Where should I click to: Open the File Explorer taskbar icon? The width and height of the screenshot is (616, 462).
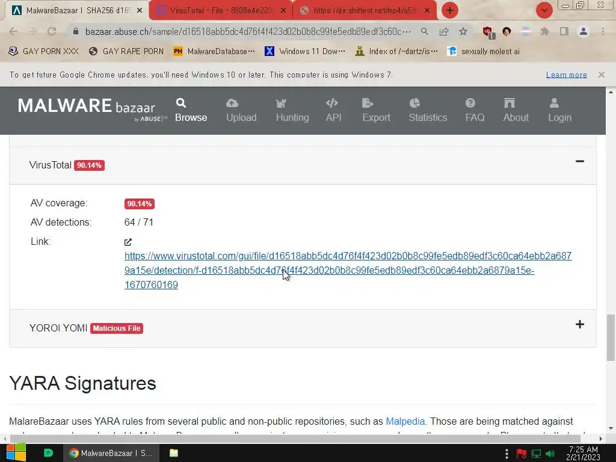click(174, 453)
